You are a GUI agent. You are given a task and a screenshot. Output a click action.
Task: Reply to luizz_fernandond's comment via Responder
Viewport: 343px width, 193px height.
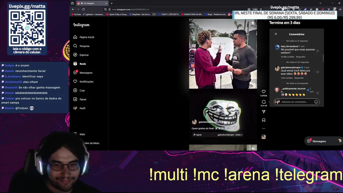click(301, 57)
